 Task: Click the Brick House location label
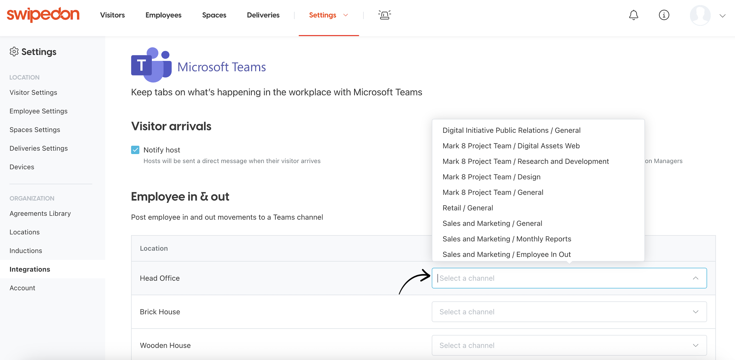pyautogui.click(x=160, y=312)
